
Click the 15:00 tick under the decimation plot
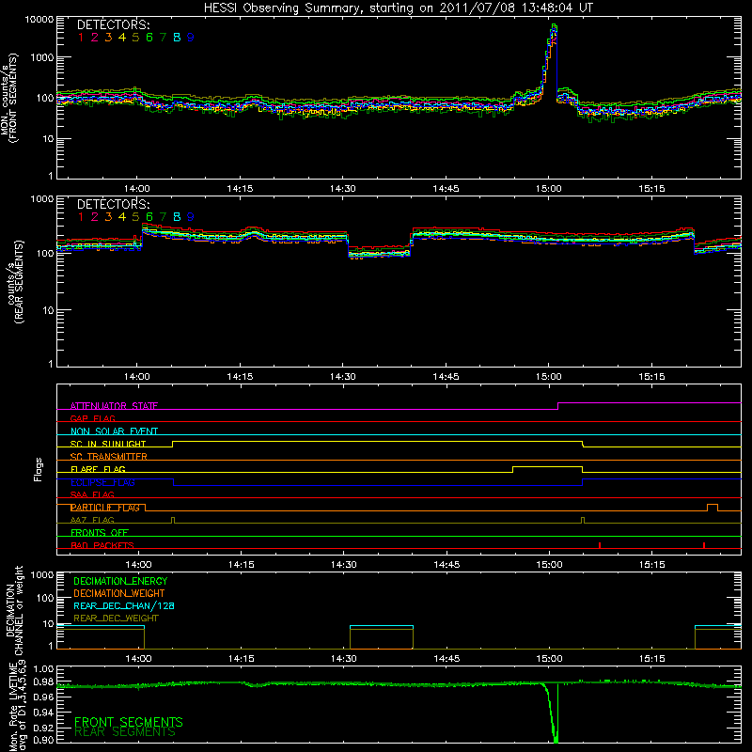[549, 659]
